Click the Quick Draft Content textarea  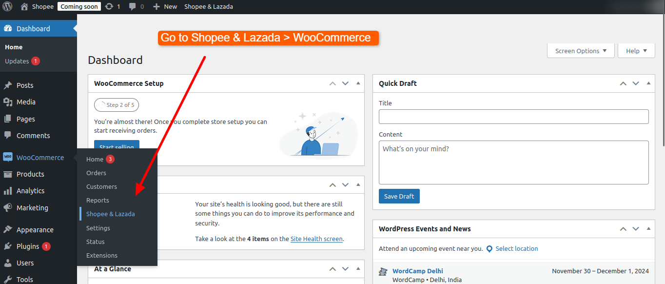(x=513, y=162)
